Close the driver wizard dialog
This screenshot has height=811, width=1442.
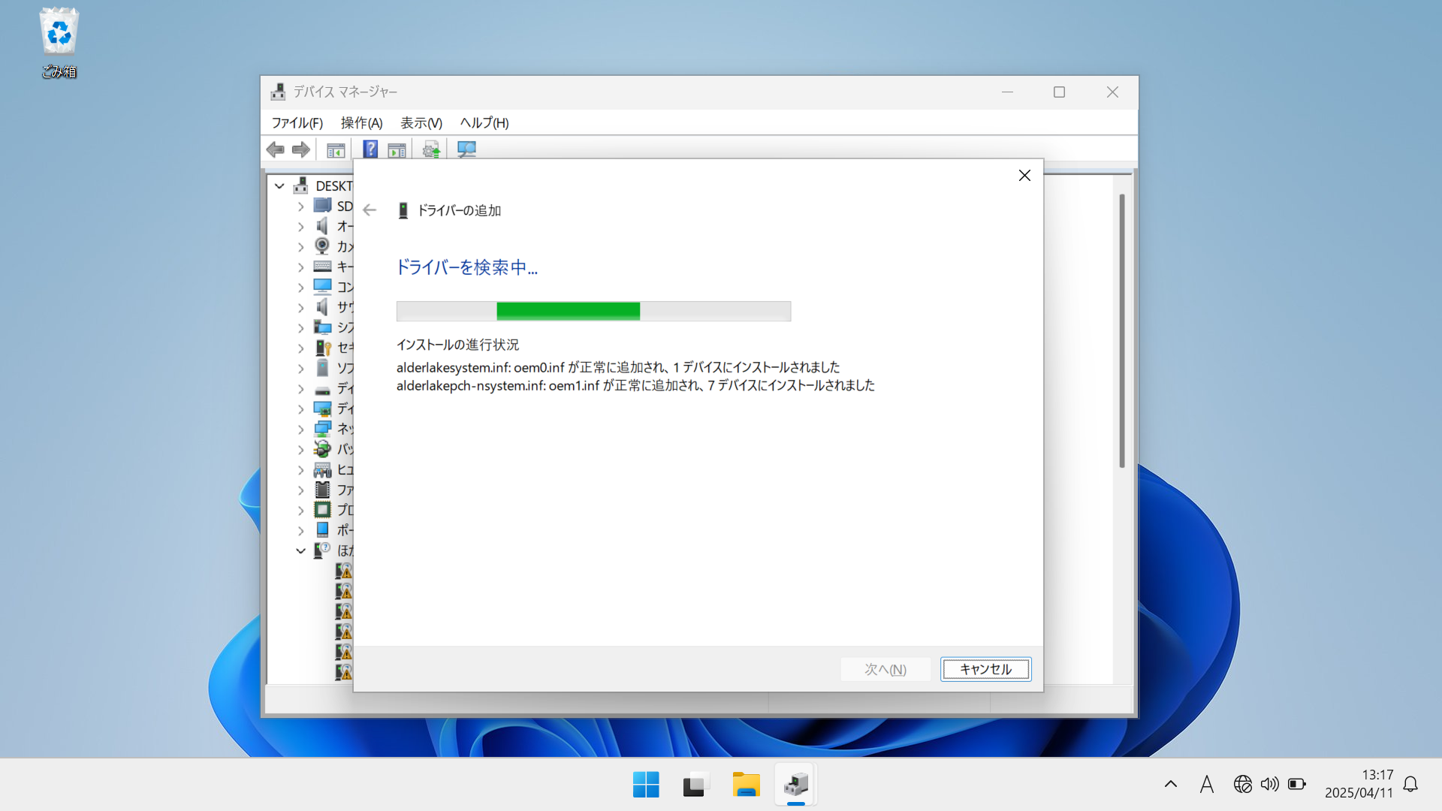pyautogui.click(x=1024, y=175)
